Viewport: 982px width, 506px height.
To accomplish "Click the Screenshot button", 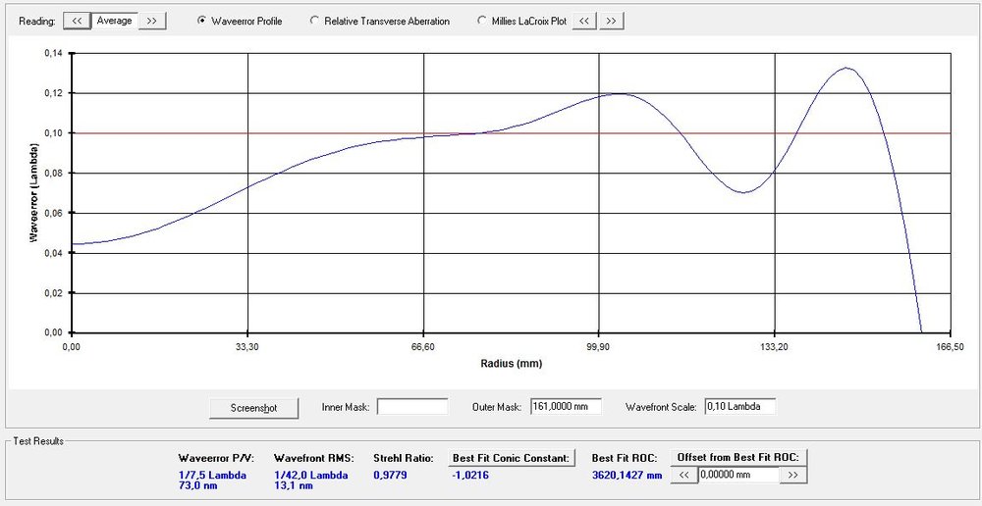I will point(253,408).
